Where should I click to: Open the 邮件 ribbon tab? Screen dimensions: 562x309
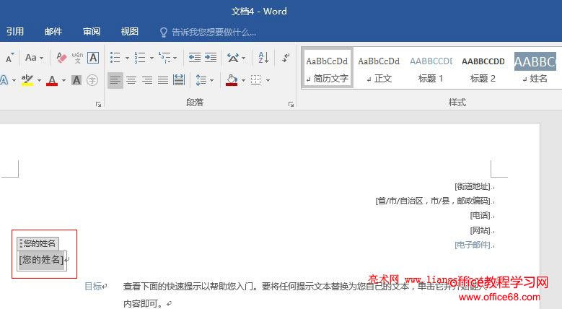click(53, 32)
